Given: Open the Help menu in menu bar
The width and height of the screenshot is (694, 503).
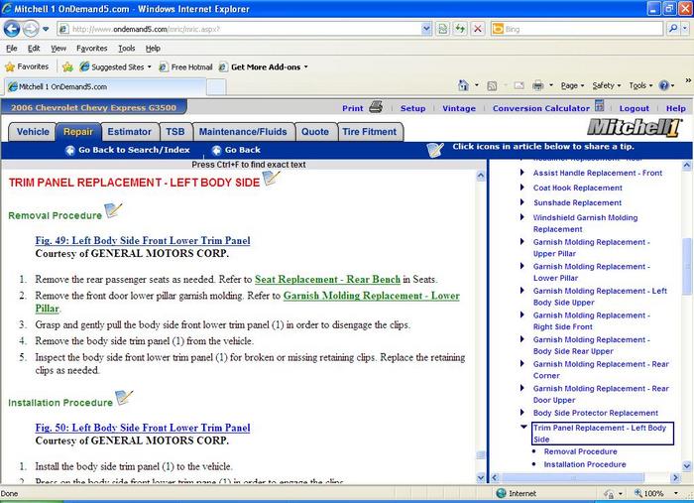Looking at the screenshot, I should point(153,49).
